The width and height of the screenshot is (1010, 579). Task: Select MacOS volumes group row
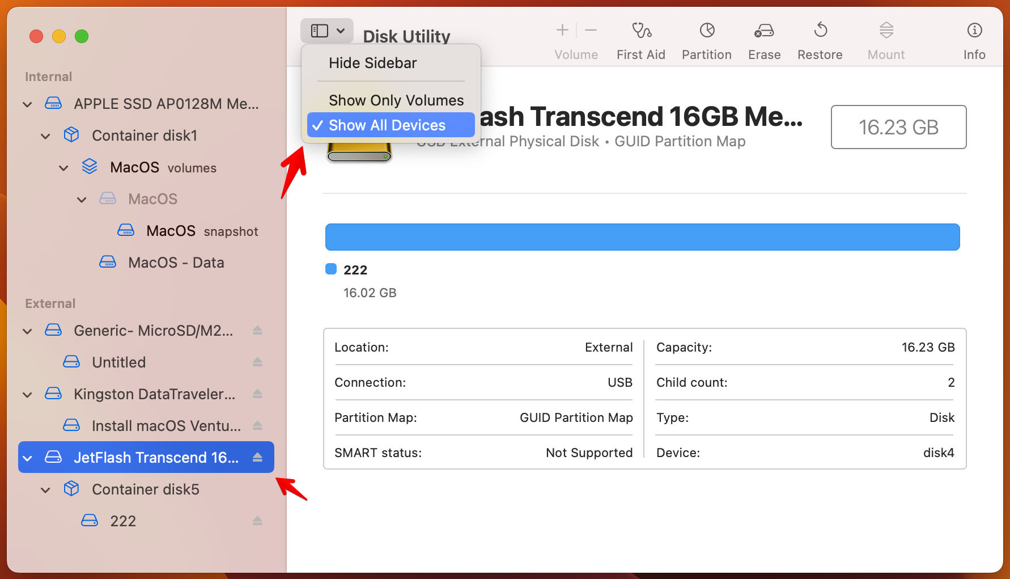[146, 167]
